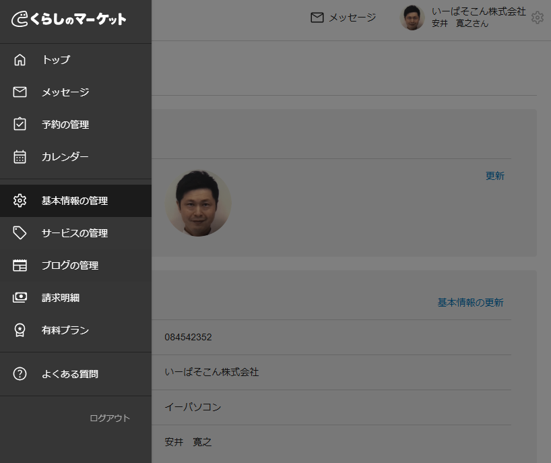The image size is (551, 463).
Task: Click the envelope icon in the sidebar
Action: [20, 92]
